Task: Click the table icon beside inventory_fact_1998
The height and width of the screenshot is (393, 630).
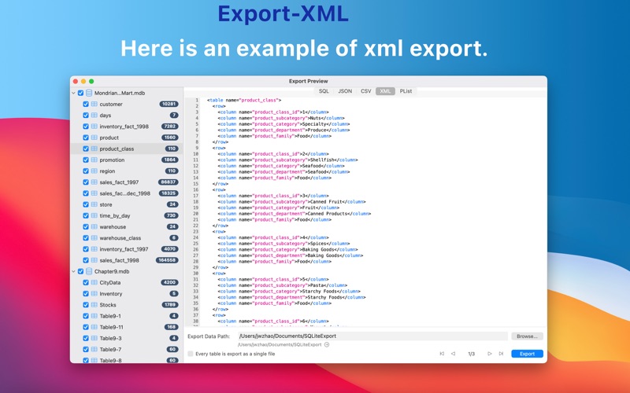Action: [94, 127]
